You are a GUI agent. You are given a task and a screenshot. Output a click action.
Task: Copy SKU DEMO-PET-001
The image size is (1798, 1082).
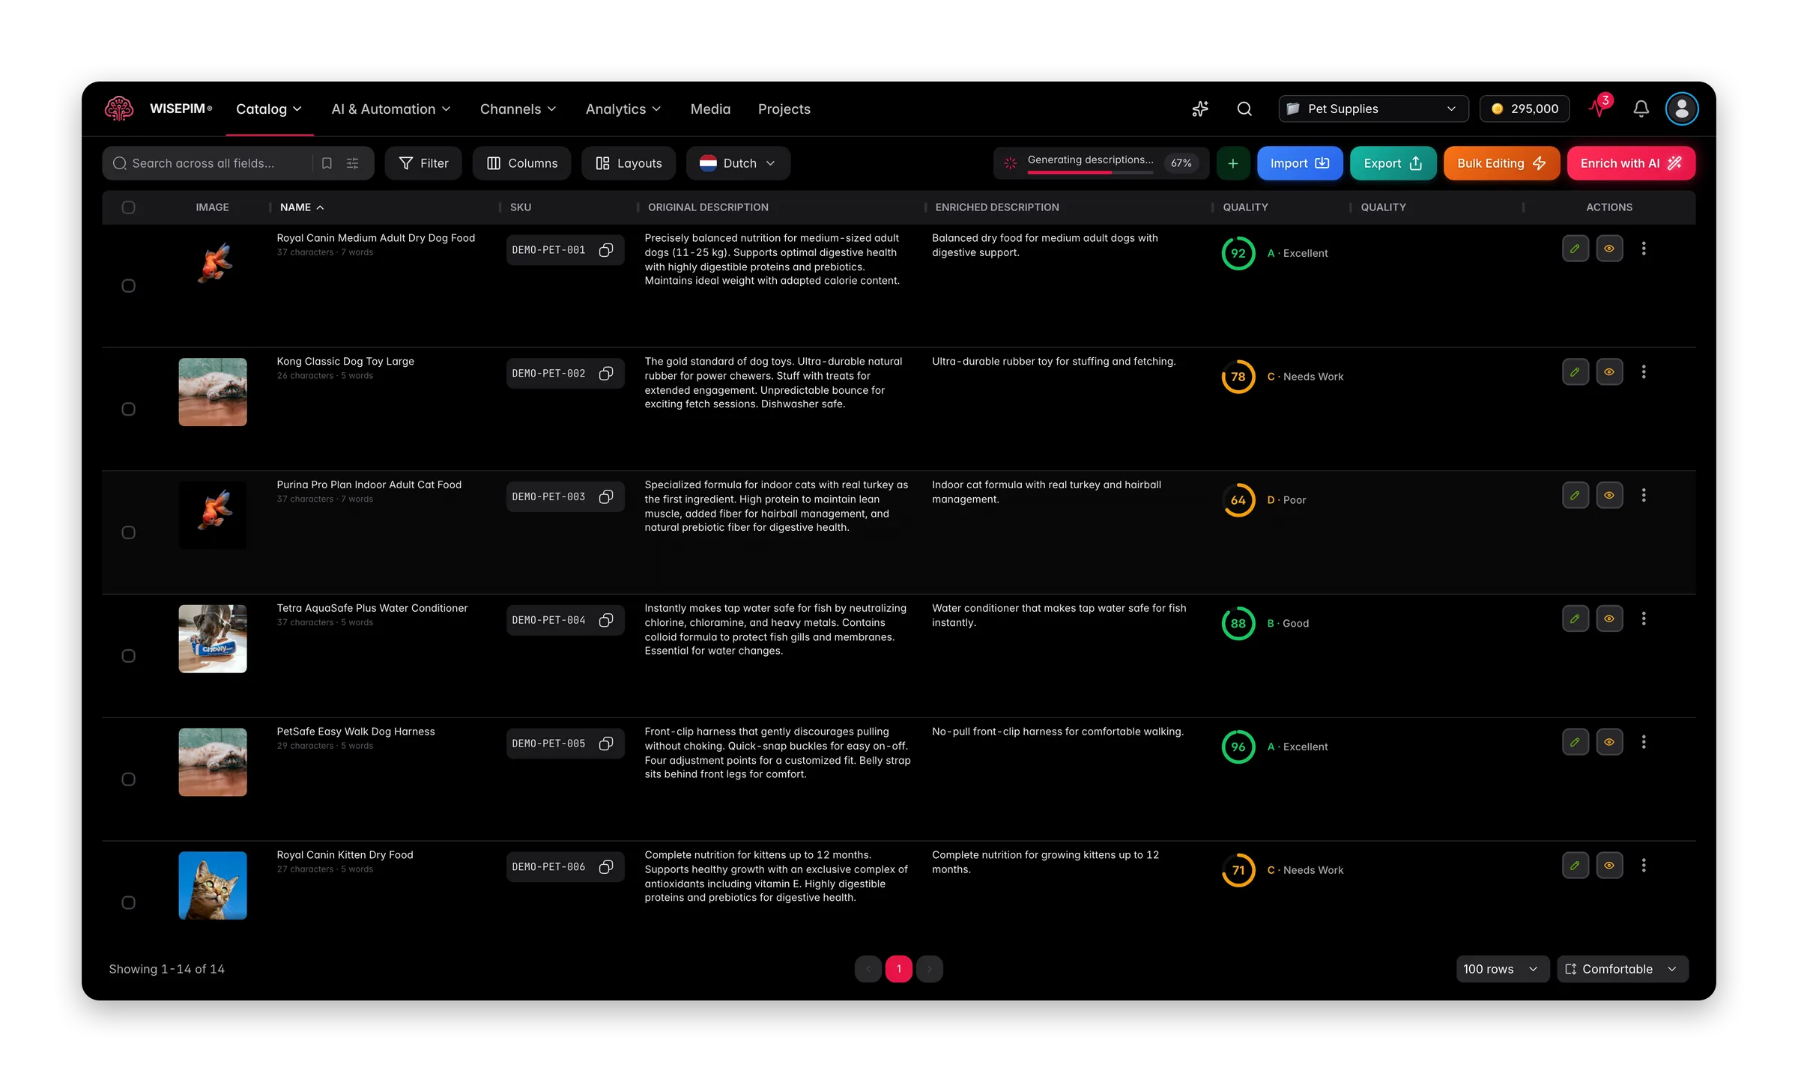point(606,250)
